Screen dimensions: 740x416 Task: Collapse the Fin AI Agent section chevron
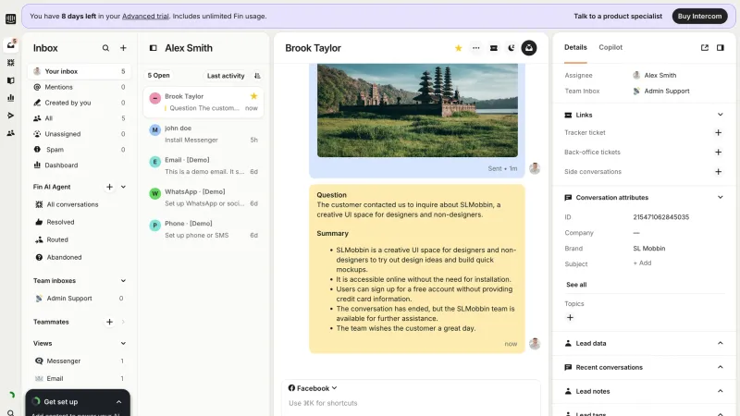click(123, 188)
